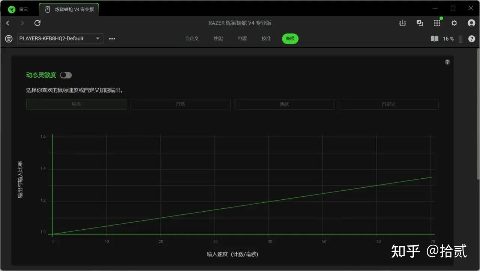This screenshot has height=271, width=480.
Task: Expand the PLAYERS-KFB8HQ2-Default profile dropdown
Action: click(60, 39)
